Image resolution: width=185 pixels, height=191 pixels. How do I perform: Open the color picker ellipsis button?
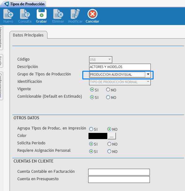pyautogui.click(x=112, y=136)
